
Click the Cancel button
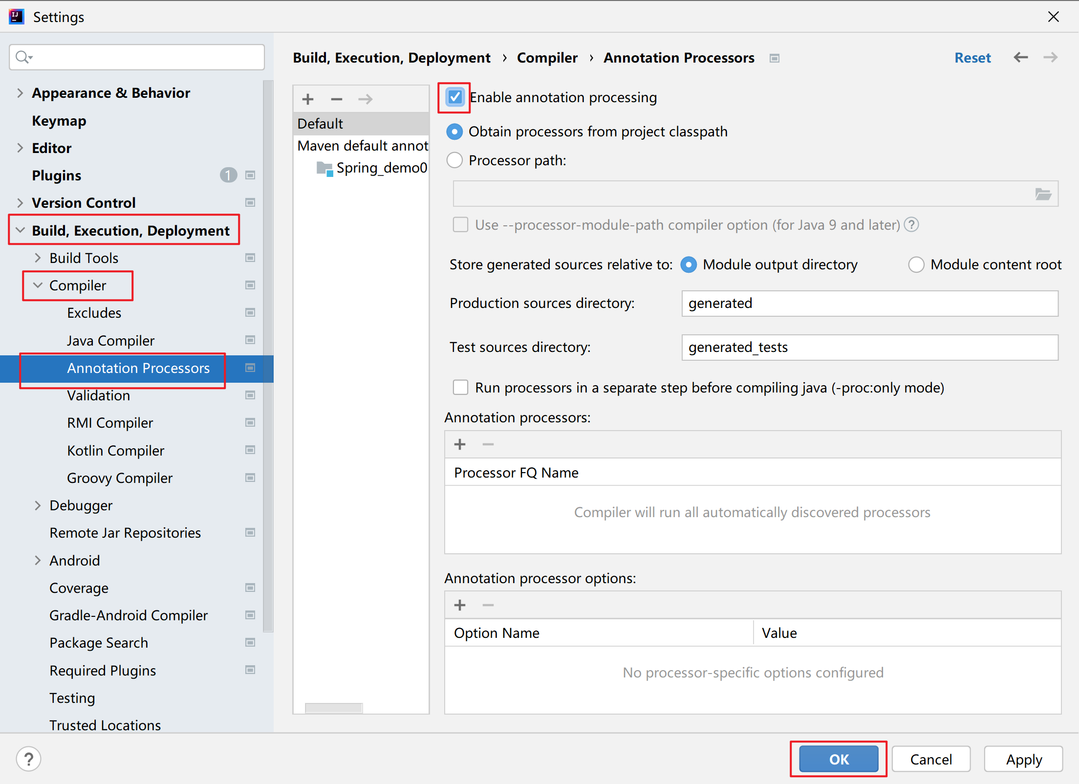(x=931, y=759)
